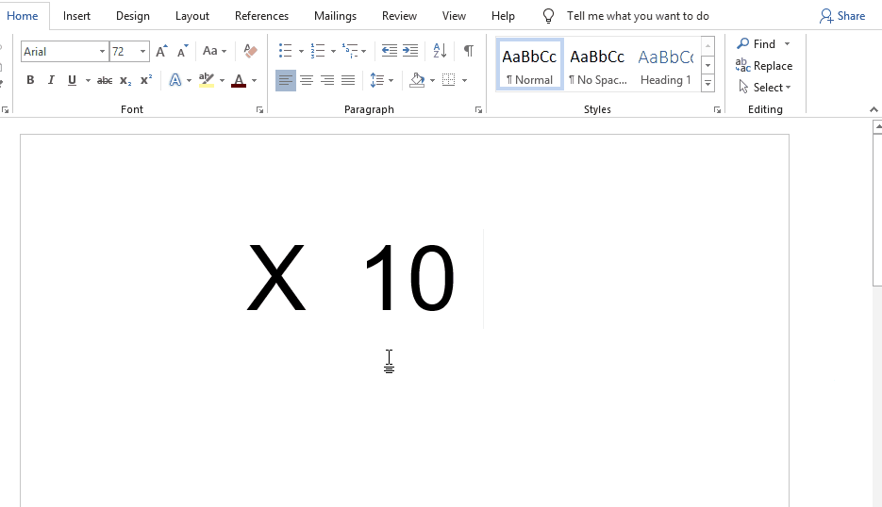The width and height of the screenshot is (882, 507).
Task: Click Change Case Aa icon
Action: (x=209, y=51)
